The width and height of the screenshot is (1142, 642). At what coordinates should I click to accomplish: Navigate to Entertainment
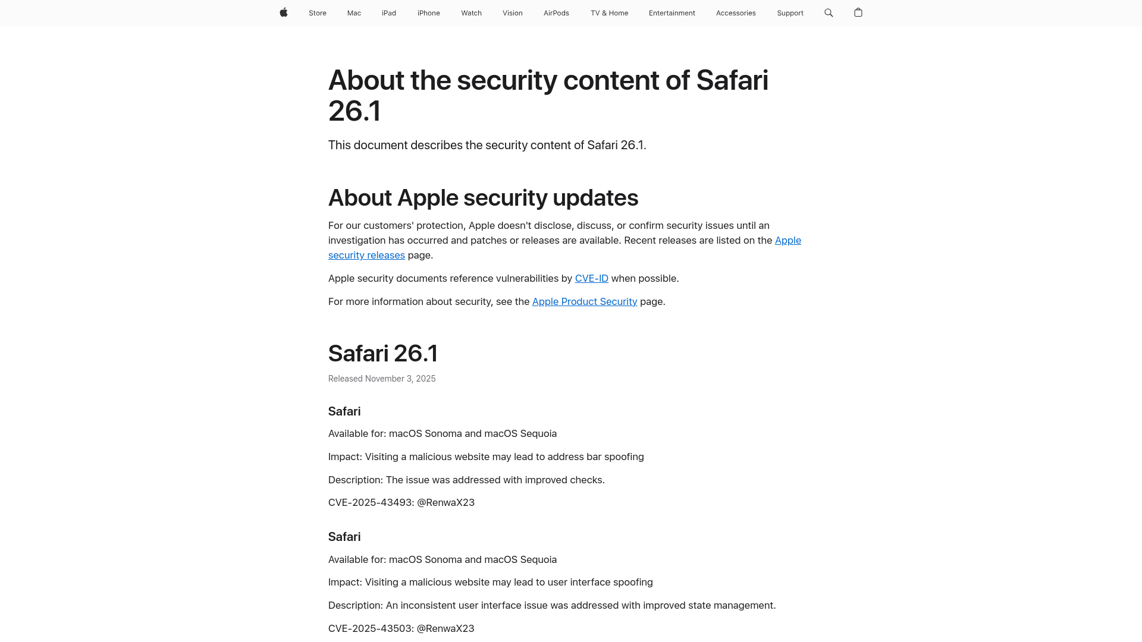(x=672, y=12)
